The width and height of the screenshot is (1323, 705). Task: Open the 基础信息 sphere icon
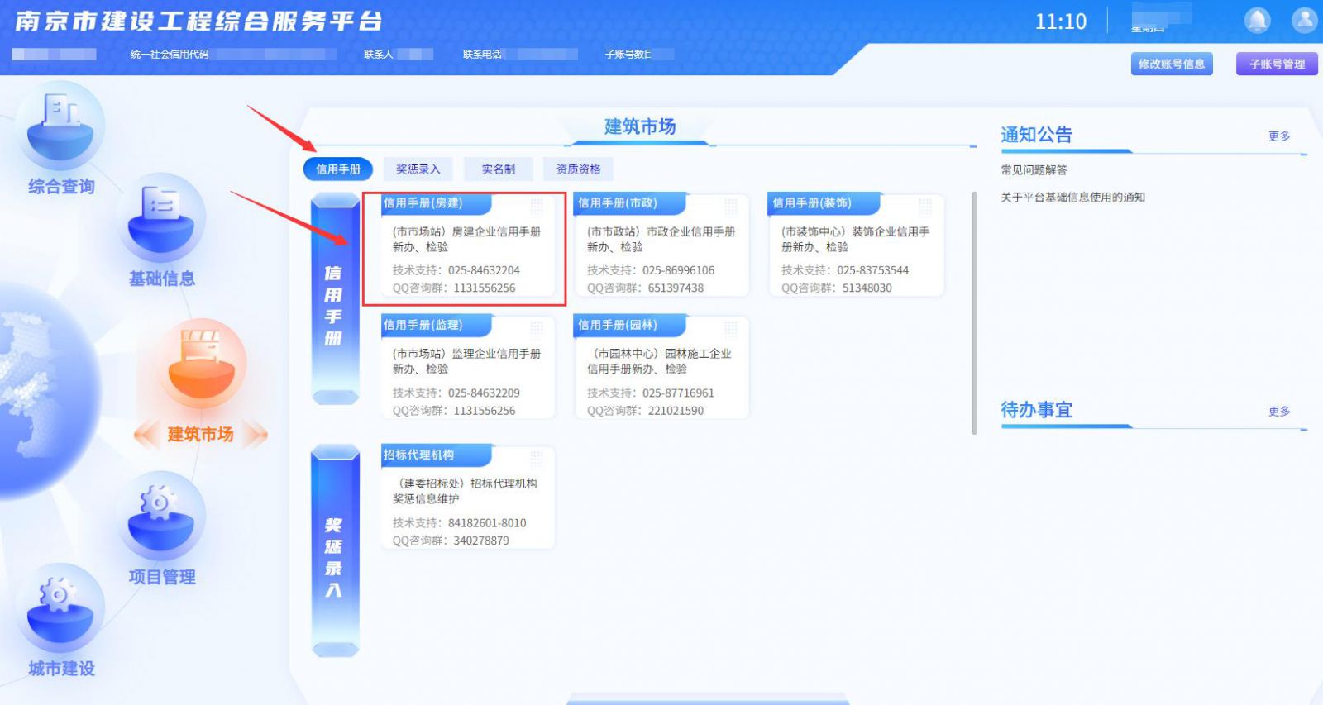(x=161, y=219)
